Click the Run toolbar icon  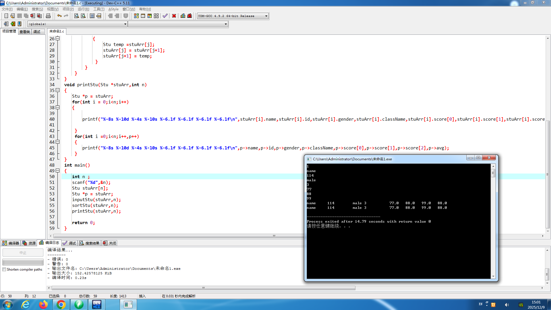point(143,16)
